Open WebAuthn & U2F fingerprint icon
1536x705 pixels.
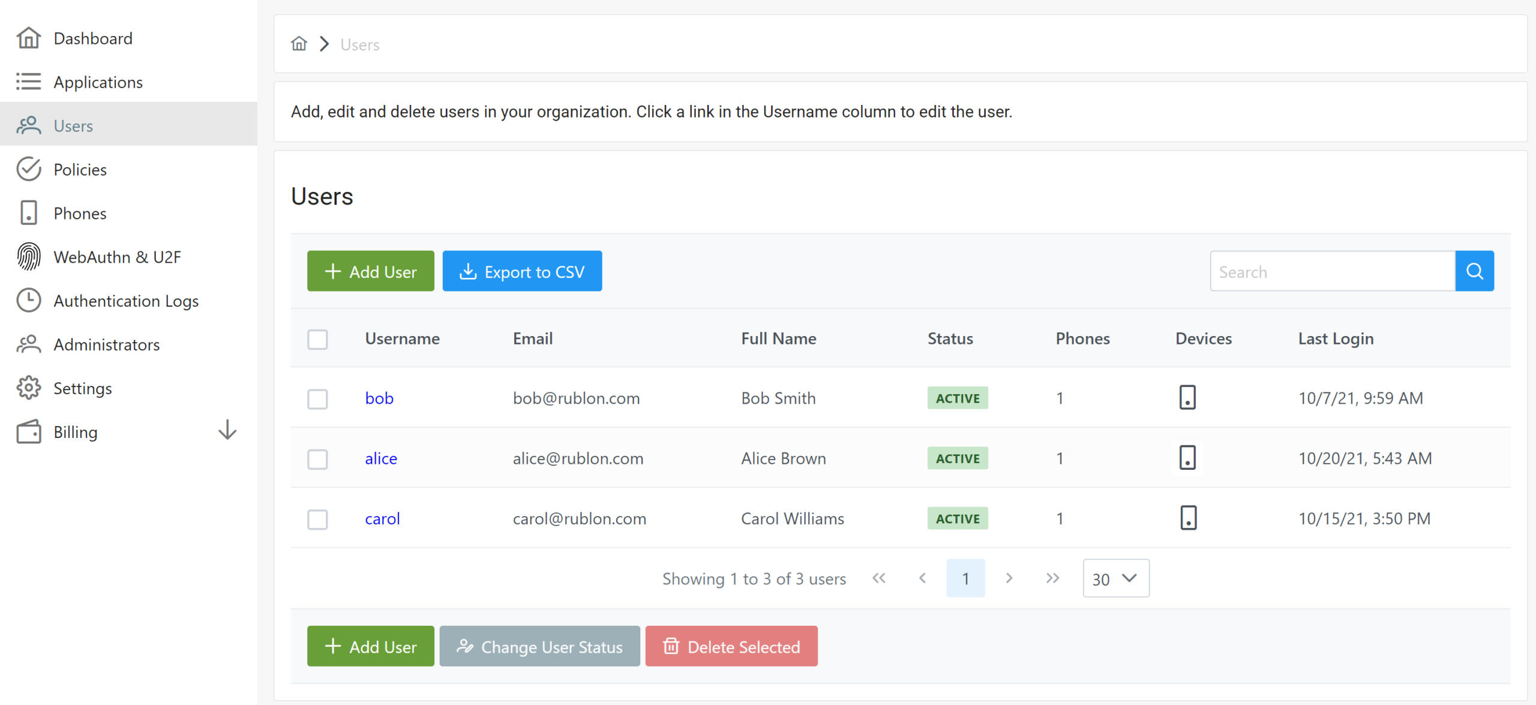[x=28, y=257]
